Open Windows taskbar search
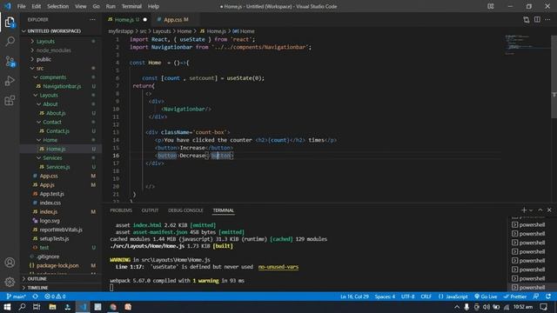 (22, 307)
